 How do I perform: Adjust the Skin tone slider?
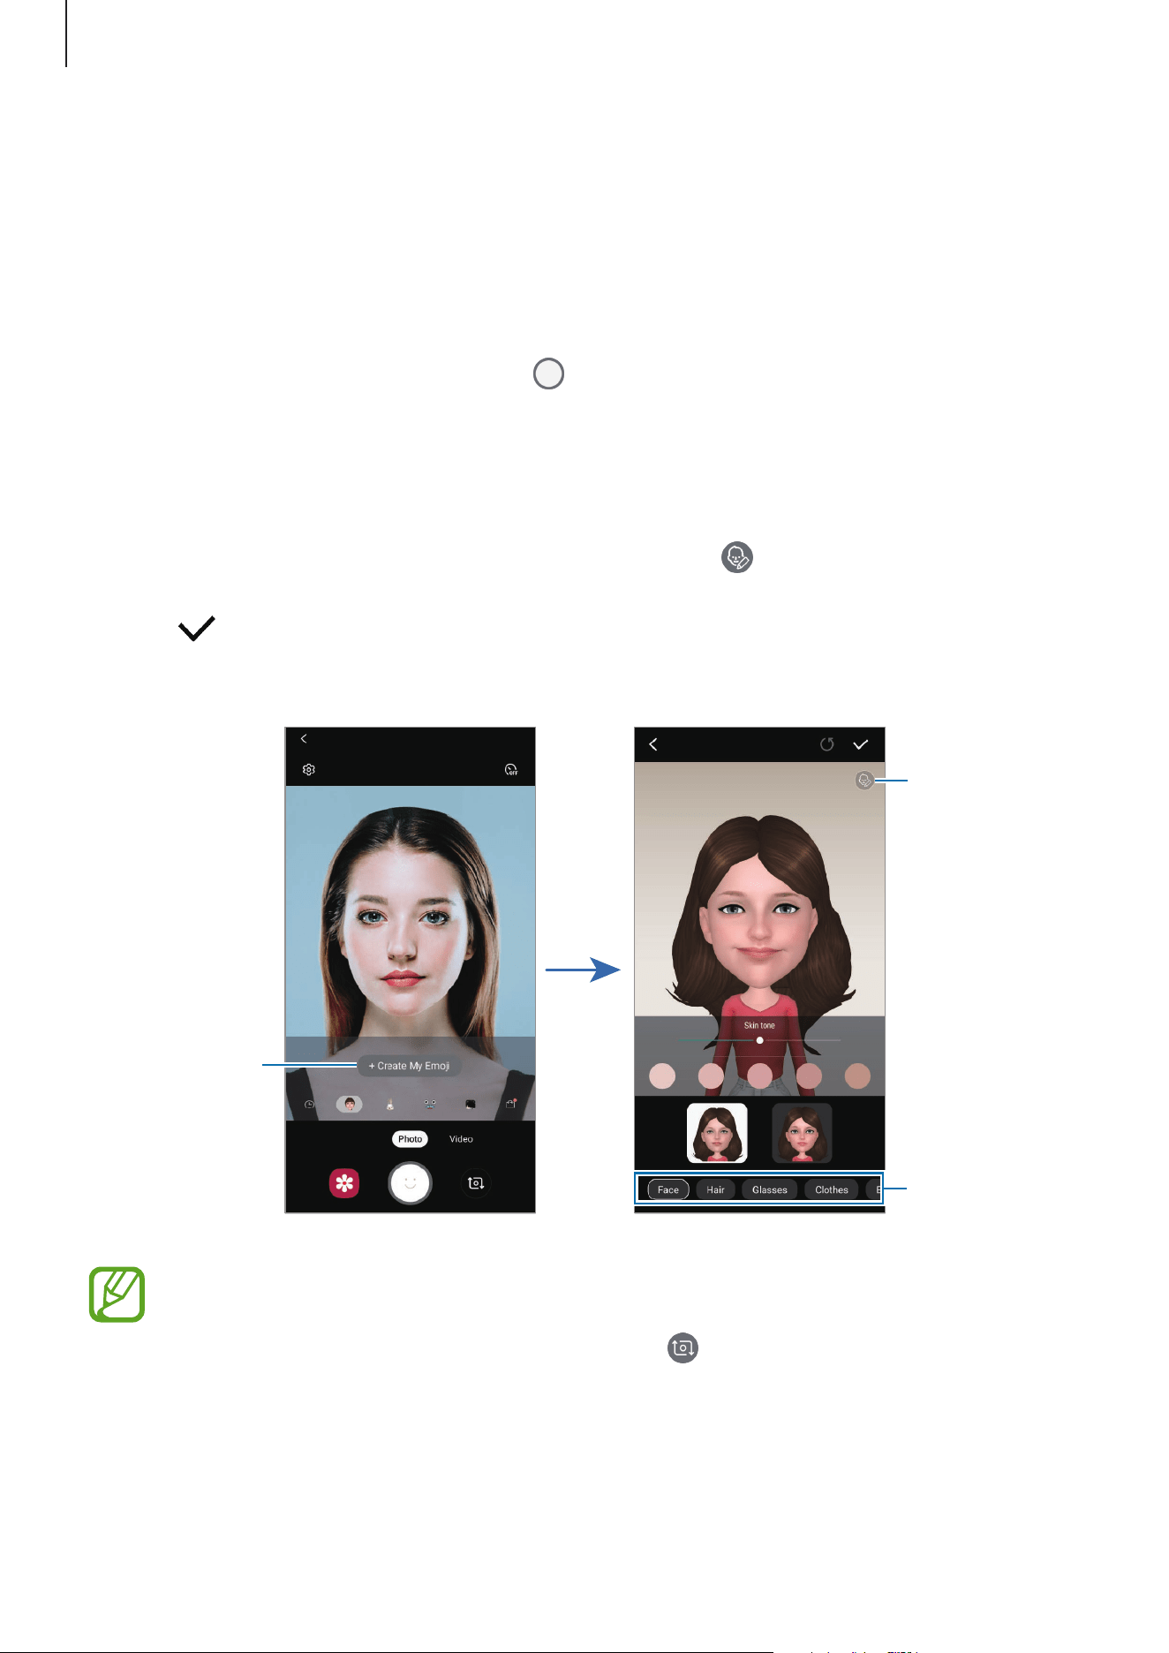pos(759,1040)
